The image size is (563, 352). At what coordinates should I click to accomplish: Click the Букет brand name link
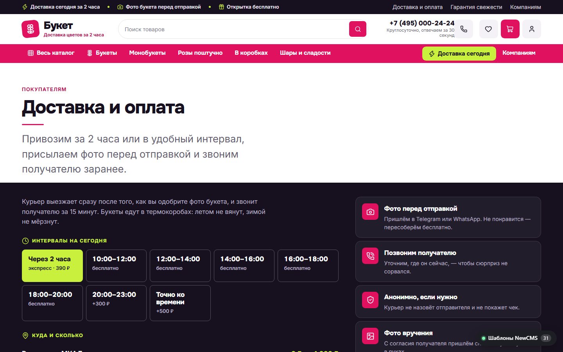(x=58, y=25)
